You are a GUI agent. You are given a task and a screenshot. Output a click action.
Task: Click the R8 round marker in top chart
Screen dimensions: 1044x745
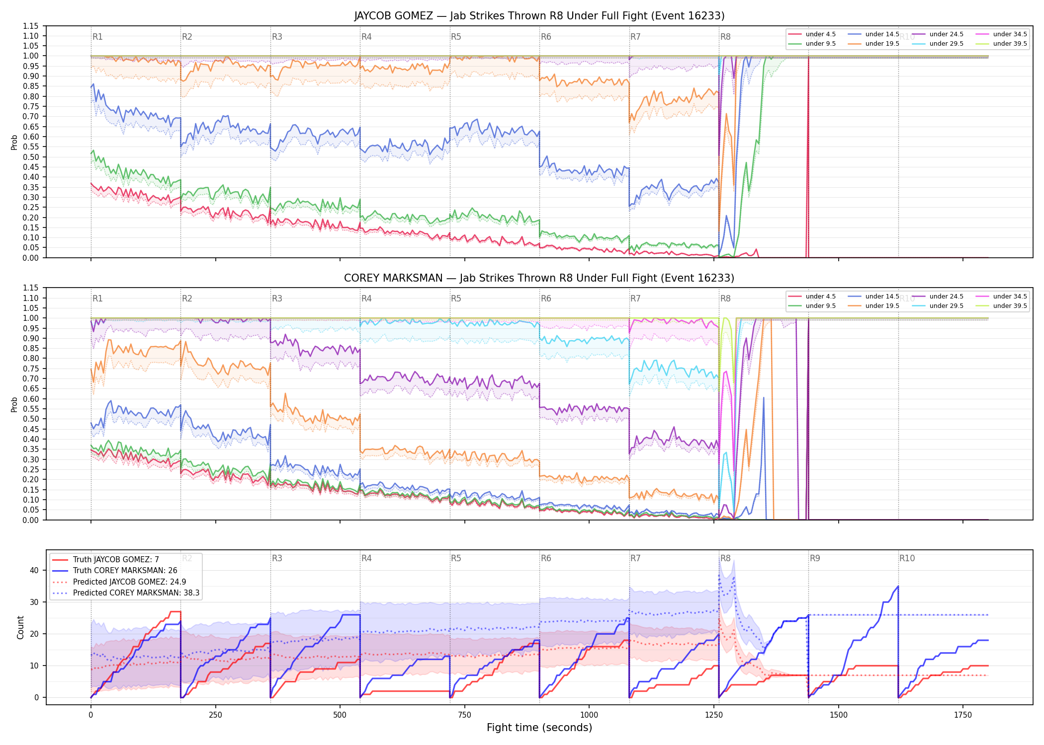725,37
